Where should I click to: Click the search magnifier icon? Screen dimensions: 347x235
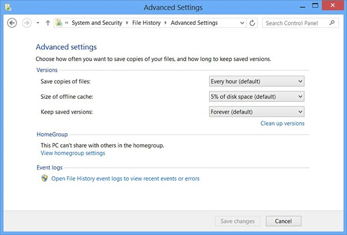coord(332,23)
